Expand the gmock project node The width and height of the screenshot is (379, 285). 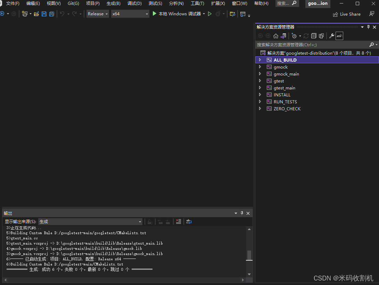260,67
